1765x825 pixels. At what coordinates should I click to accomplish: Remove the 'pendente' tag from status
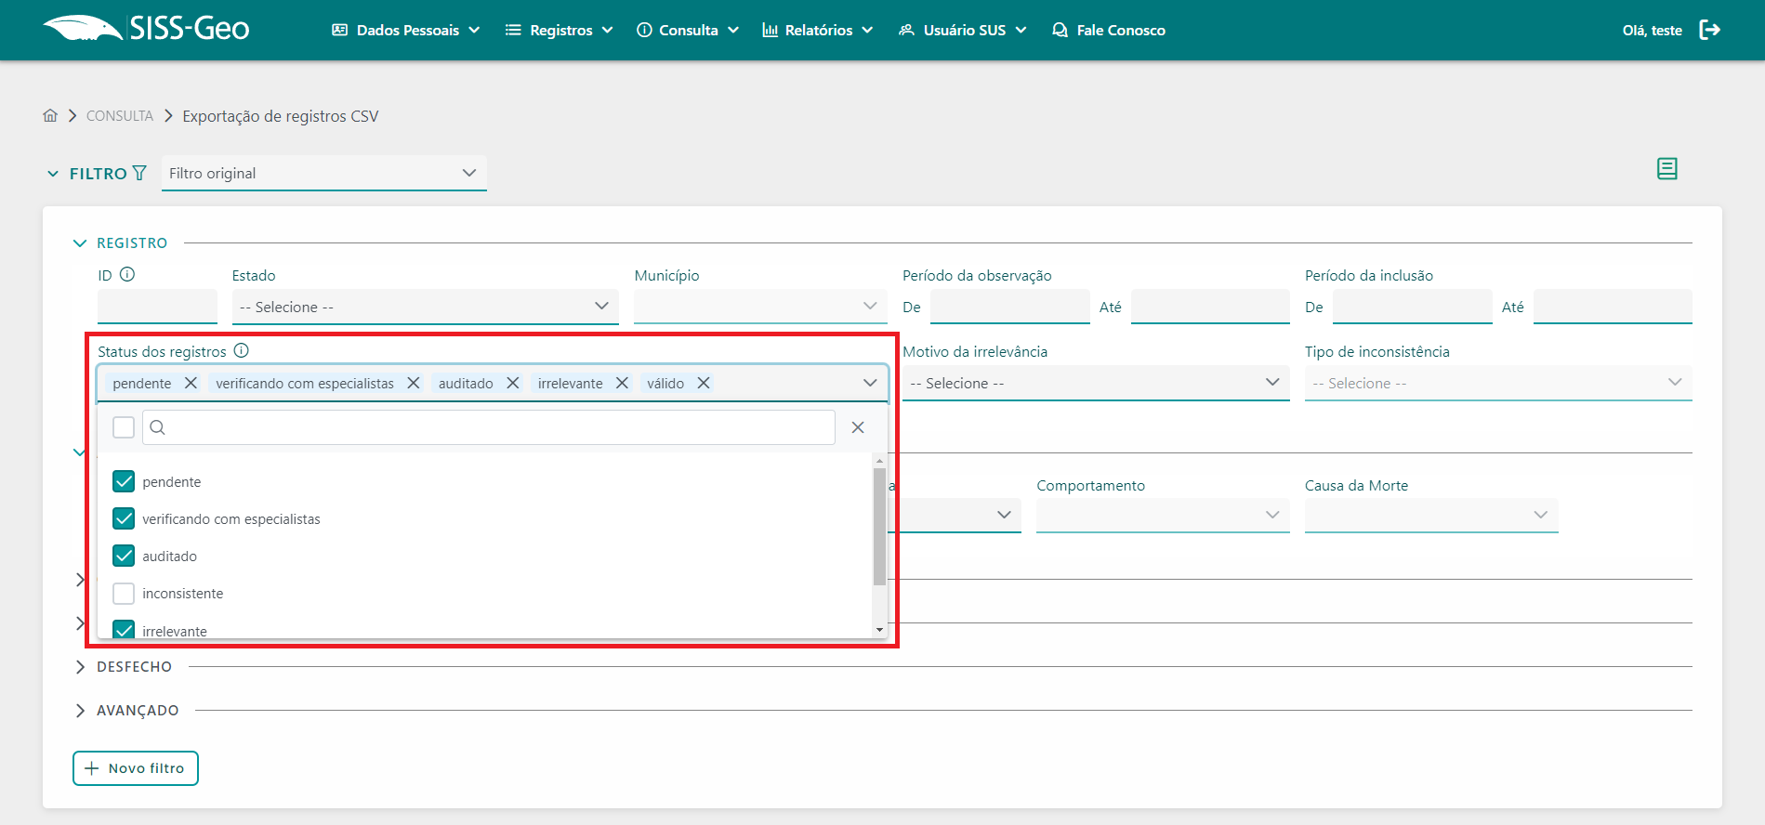[191, 383]
